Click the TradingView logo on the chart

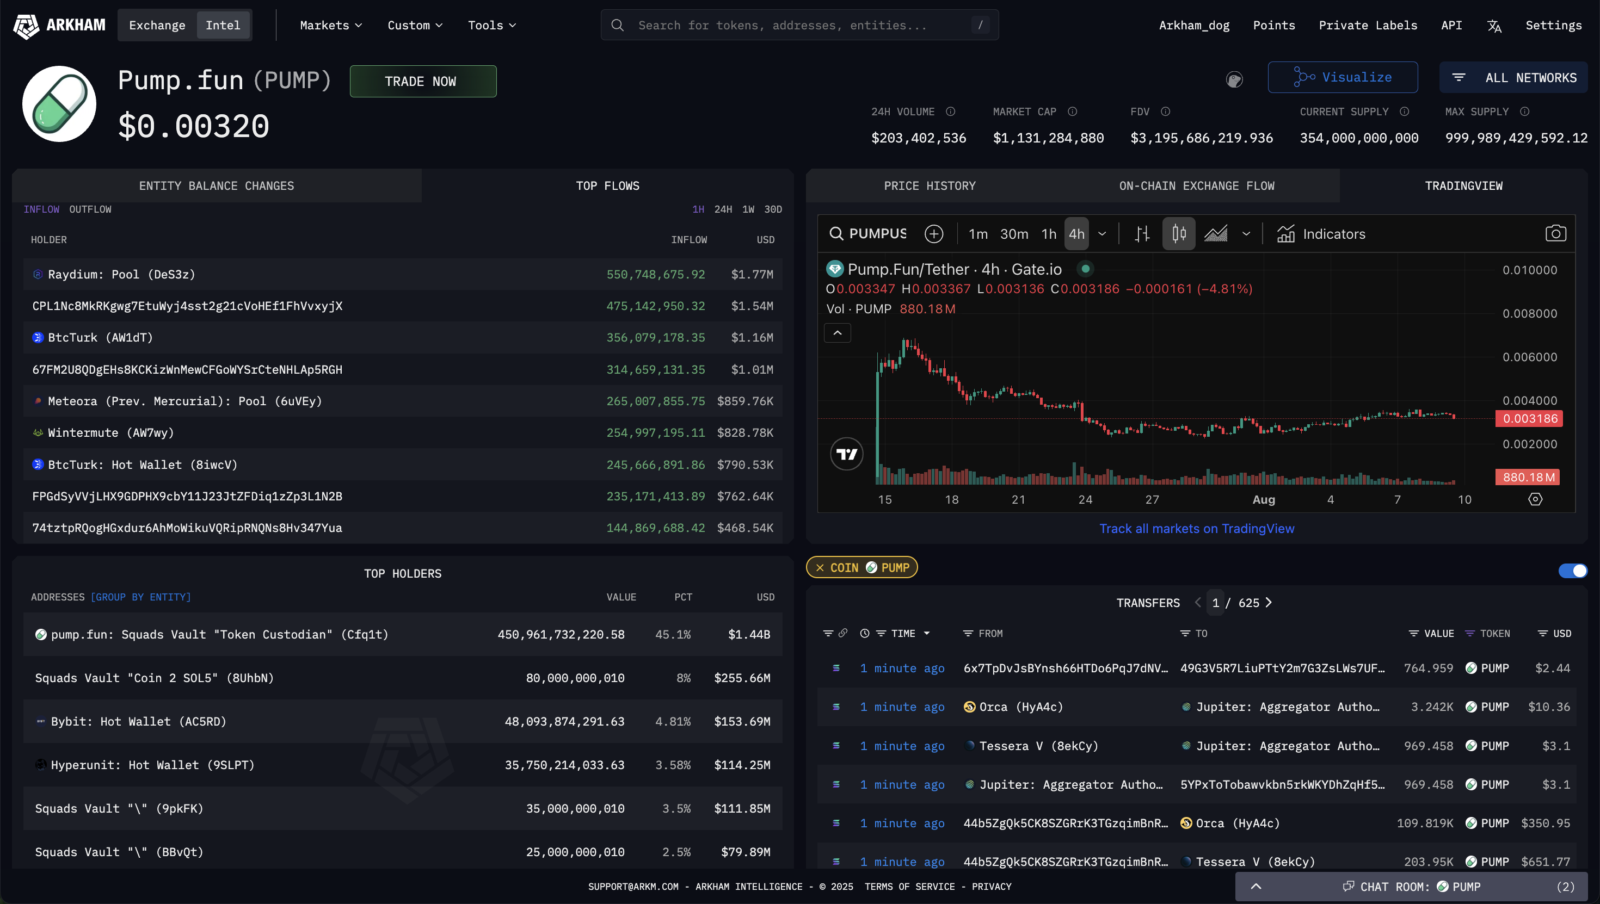tap(847, 455)
